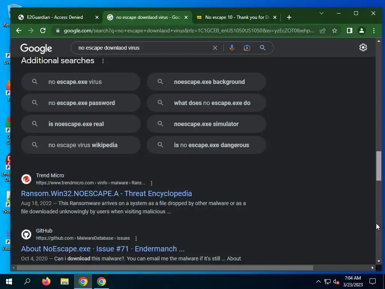This screenshot has height=289, width=385.
Task: Open network status tray icon
Action: [x=327, y=281]
